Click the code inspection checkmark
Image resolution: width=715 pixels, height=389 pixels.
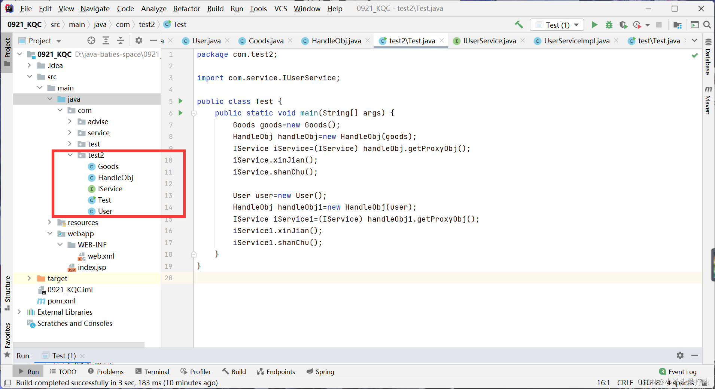point(695,55)
